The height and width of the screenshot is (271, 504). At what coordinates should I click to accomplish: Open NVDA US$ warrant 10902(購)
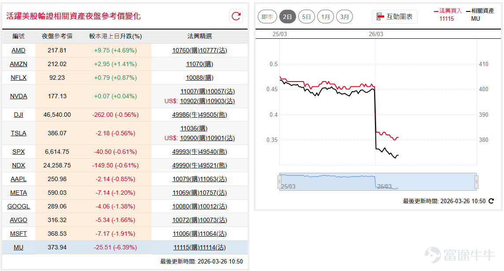(x=193, y=101)
